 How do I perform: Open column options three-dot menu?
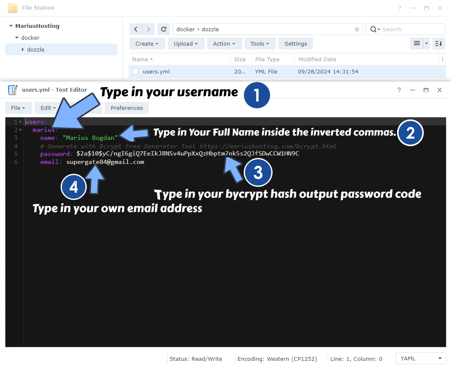[x=443, y=59]
